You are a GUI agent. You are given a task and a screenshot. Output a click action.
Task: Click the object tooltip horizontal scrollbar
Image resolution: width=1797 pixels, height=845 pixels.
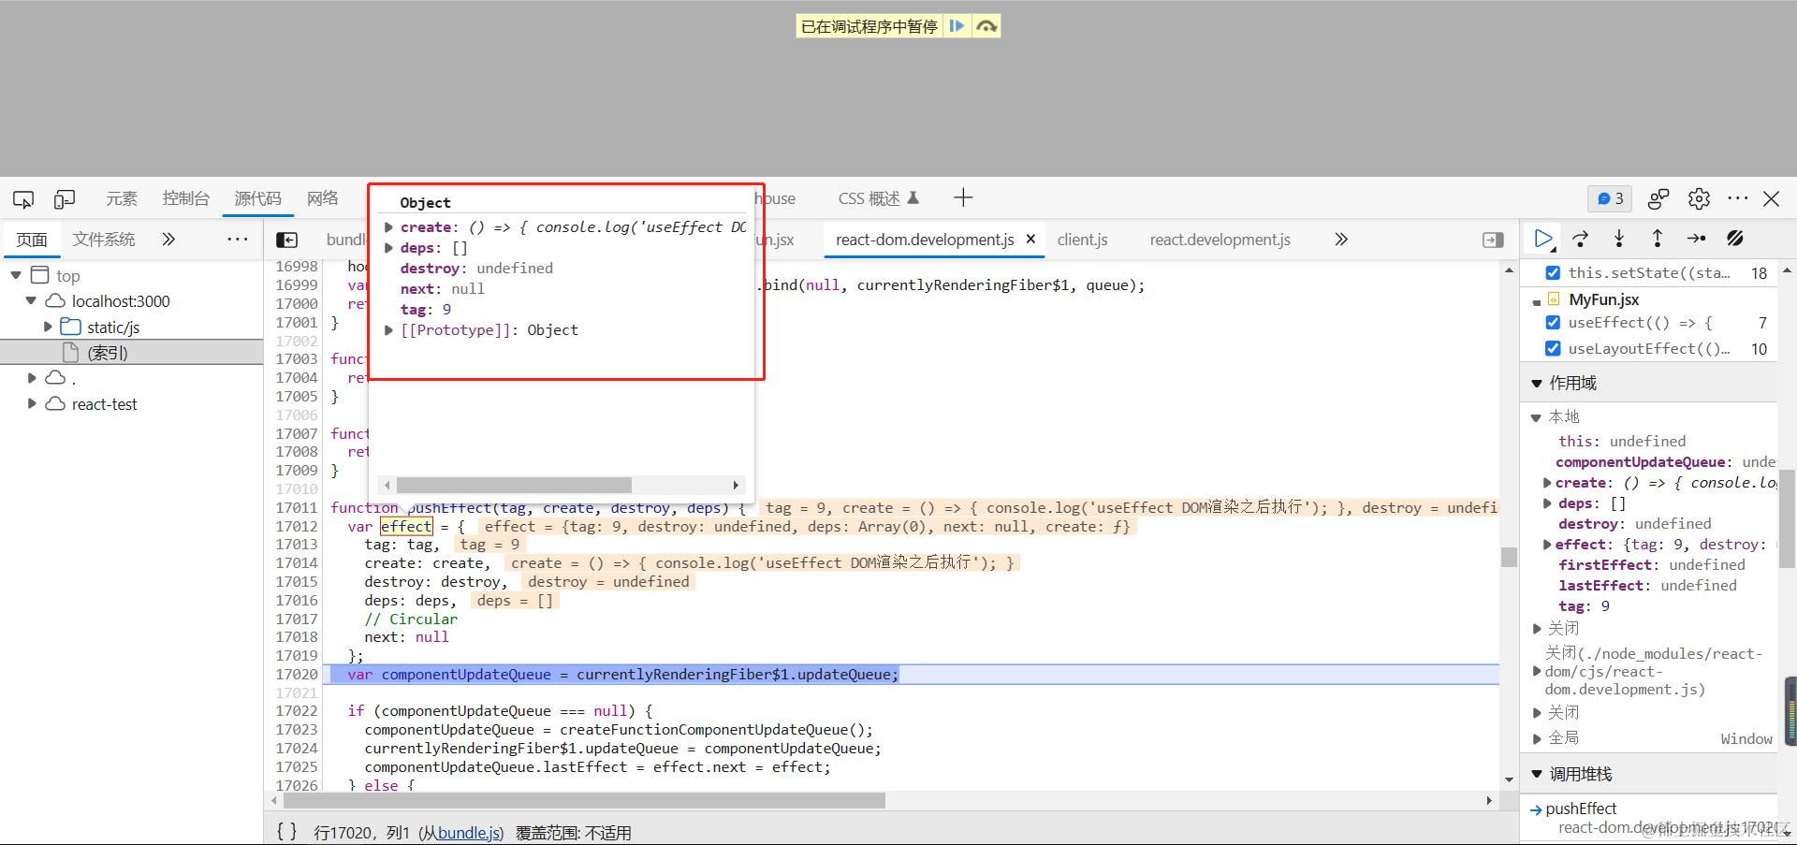(514, 485)
